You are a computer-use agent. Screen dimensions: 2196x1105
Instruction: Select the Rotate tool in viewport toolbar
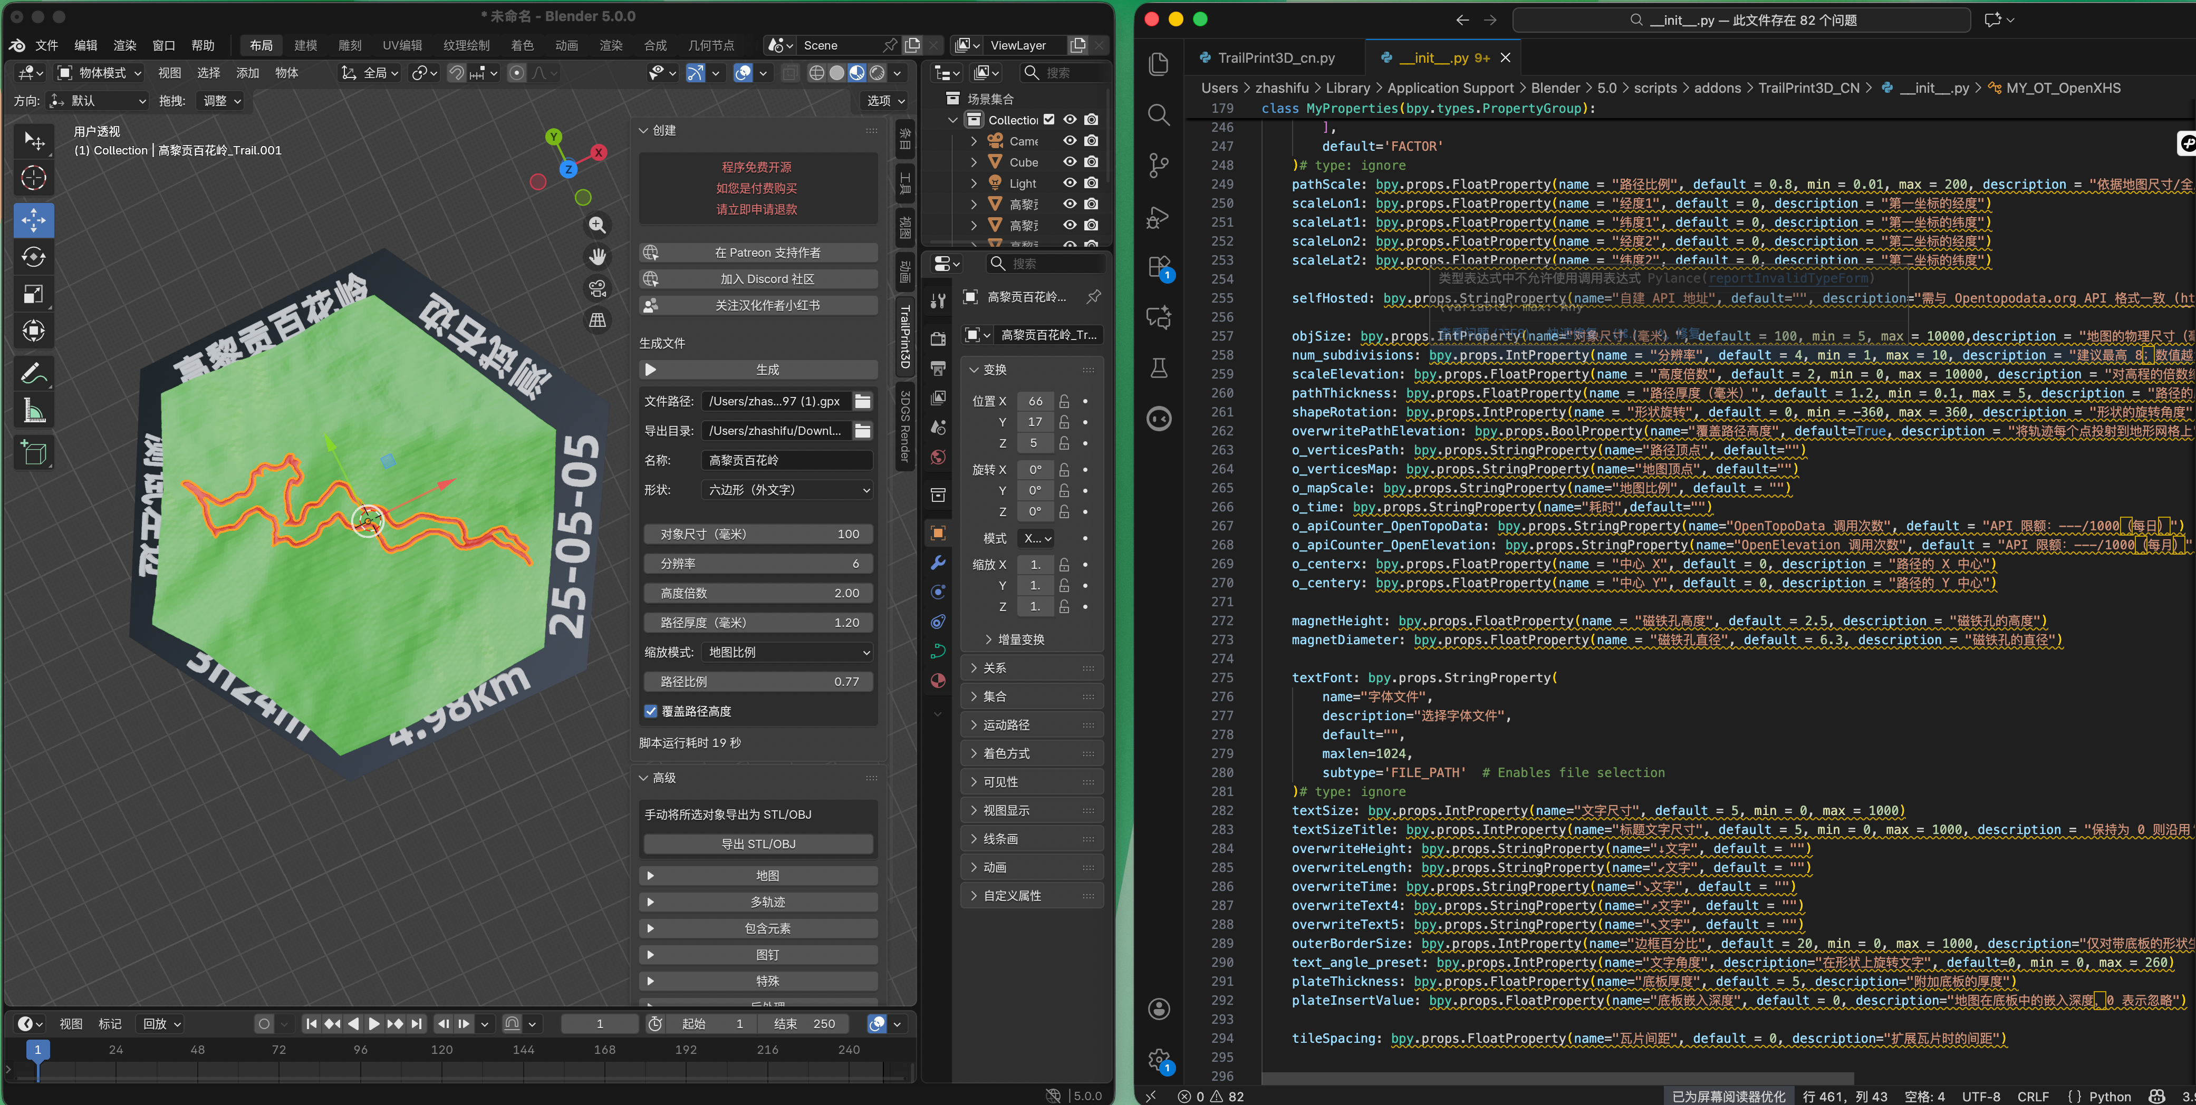click(33, 257)
